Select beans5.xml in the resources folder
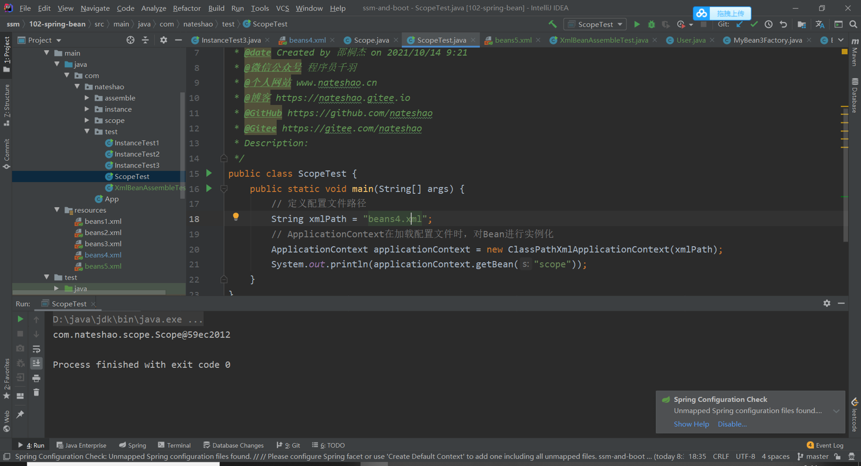861x466 pixels. (103, 266)
